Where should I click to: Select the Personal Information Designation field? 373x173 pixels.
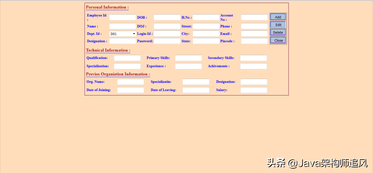[123, 41]
